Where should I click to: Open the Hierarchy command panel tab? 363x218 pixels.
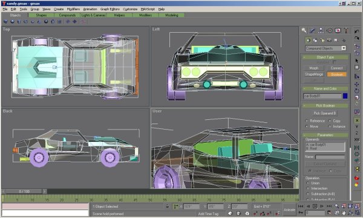[x=321, y=30]
